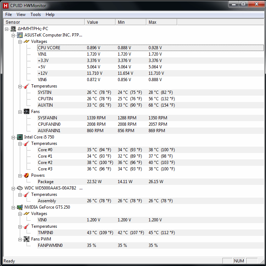Click the WDC hard drive icon

click(x=20, y=188)
